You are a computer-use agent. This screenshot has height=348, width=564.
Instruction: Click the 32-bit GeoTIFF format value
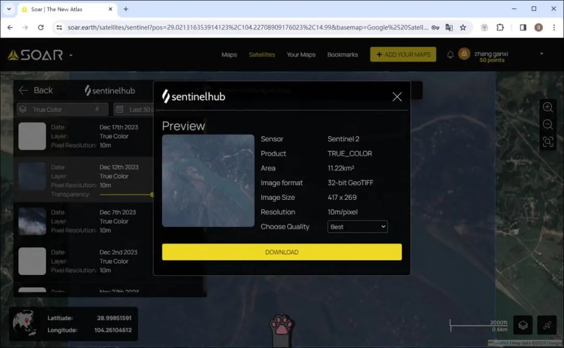[350, 183]
